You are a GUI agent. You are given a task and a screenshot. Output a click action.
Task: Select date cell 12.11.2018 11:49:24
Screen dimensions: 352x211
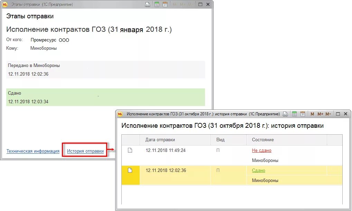point(166,151)
